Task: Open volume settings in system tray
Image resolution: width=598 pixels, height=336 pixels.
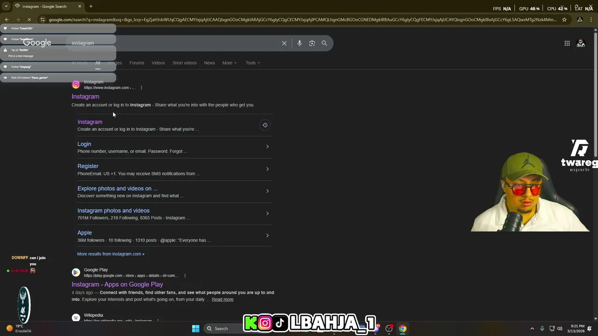Action: tap(560, 329)
